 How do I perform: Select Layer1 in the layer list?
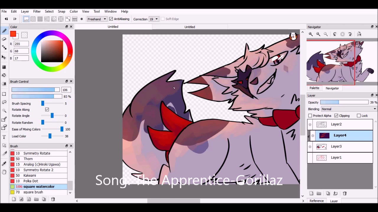340,158
